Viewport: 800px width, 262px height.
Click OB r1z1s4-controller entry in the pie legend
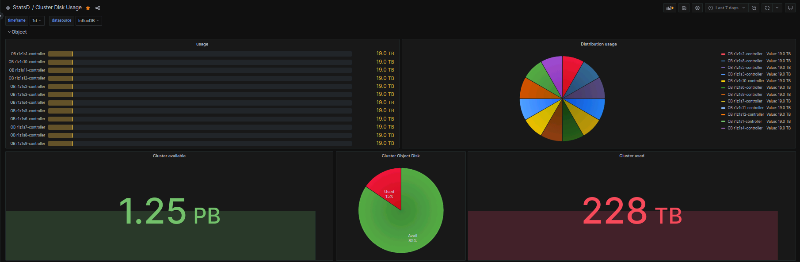click(x=745, y=128)
